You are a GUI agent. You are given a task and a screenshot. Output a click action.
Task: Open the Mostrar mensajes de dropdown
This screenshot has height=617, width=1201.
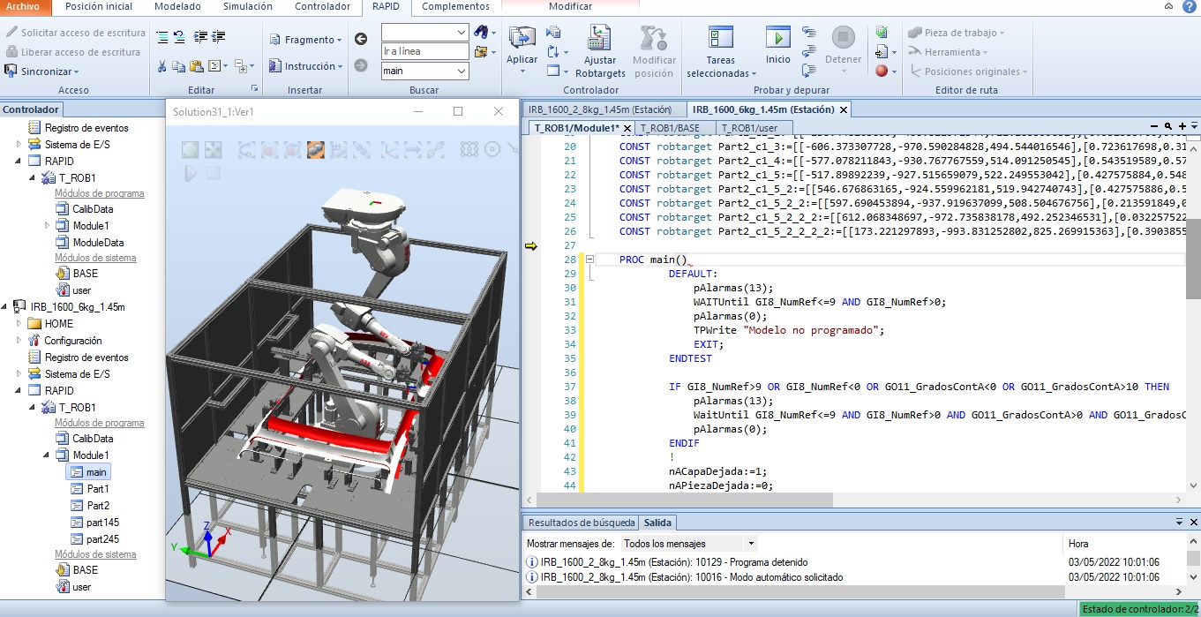tap(688, 544)
